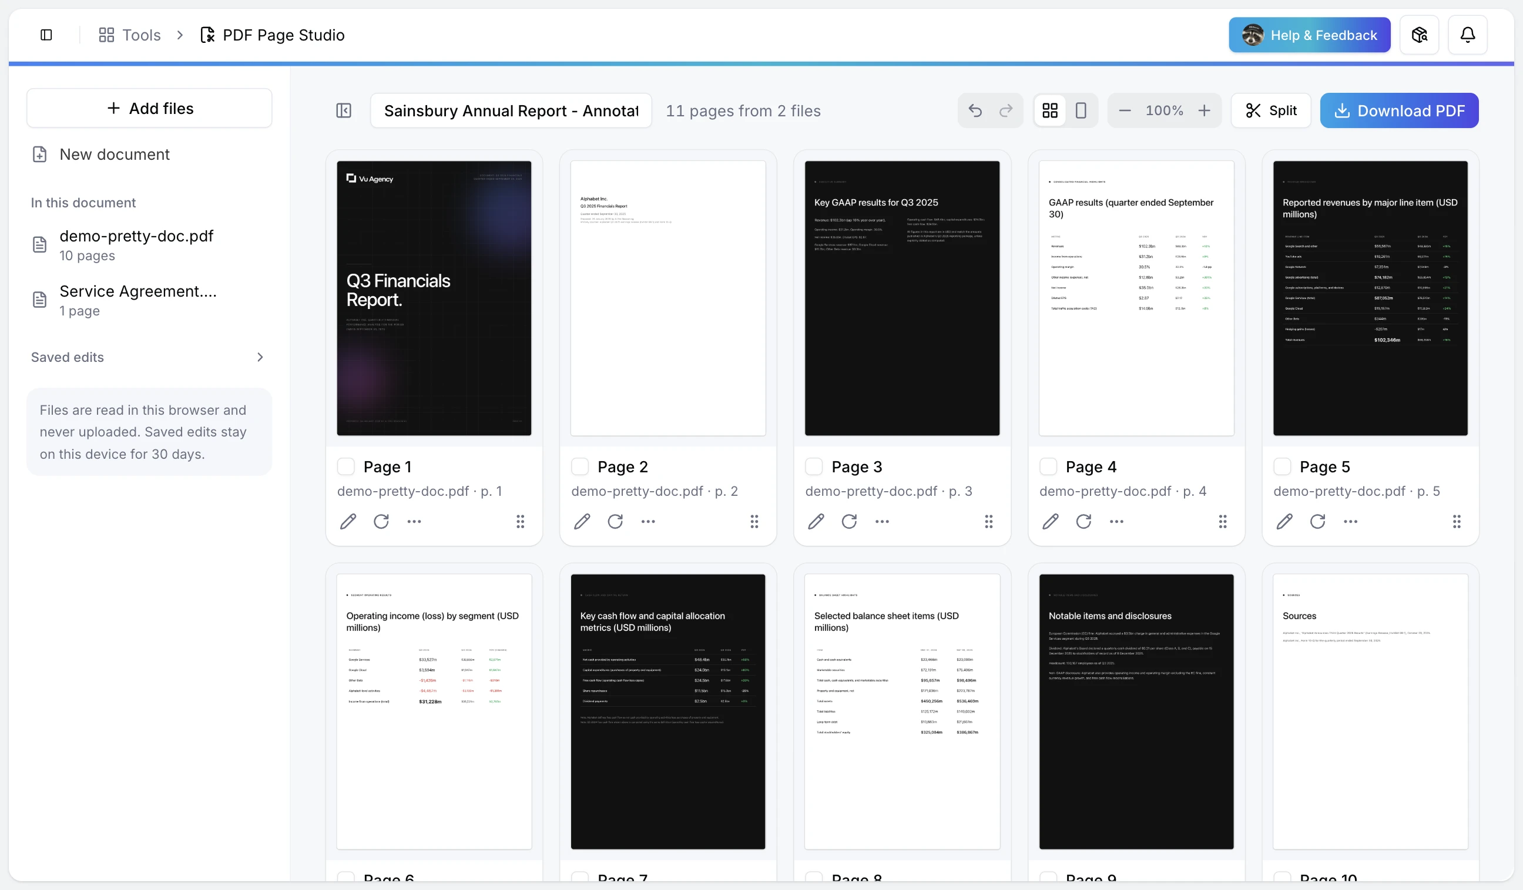The image size is (1523, 890).
Task: Switch to grid view layout
Action: 1050,110
